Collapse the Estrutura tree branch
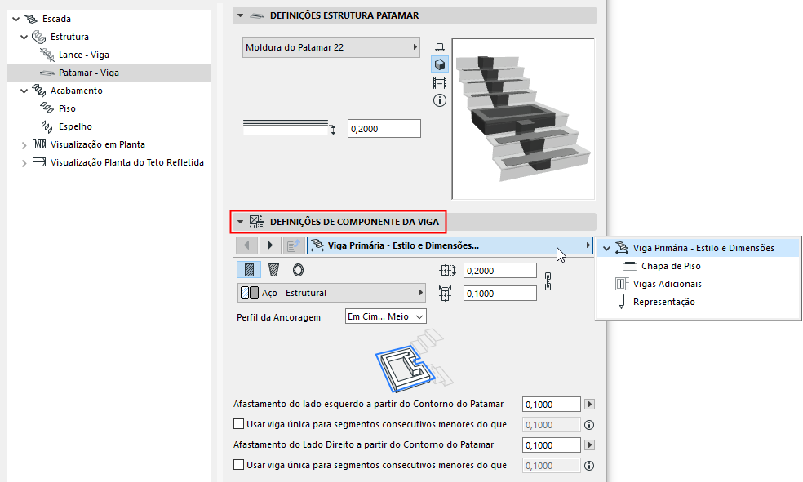This screenshot has height=482, width=803. [24, 37]
